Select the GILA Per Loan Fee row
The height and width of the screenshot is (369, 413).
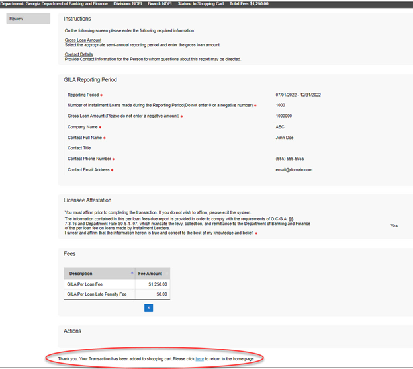pos(85,284)
